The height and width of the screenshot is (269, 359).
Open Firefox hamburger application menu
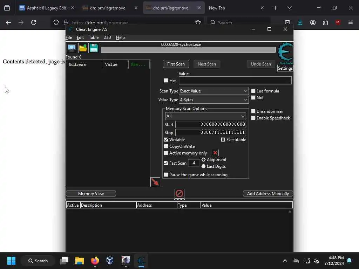351,22
